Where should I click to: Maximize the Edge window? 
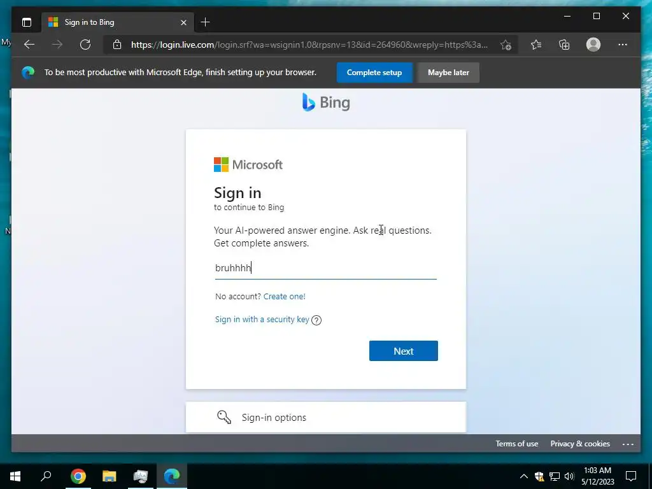coord(596,16)
